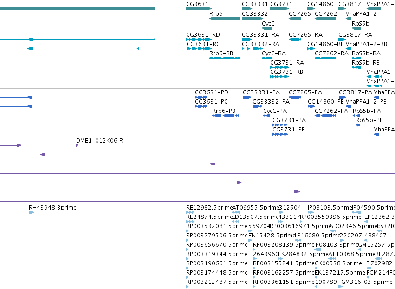The height and width of the screenshot is (289, 395).
Task: Click protein CG3631-PC
Action: tap(211, 102)
